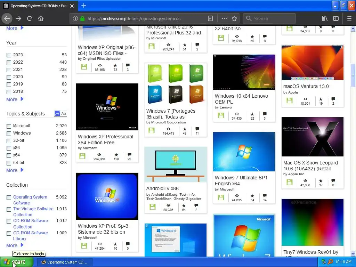Switch Topics view to Aa text icon
Image resolution: width=356 pixels, height=267 pixels.
click(64, 113)
